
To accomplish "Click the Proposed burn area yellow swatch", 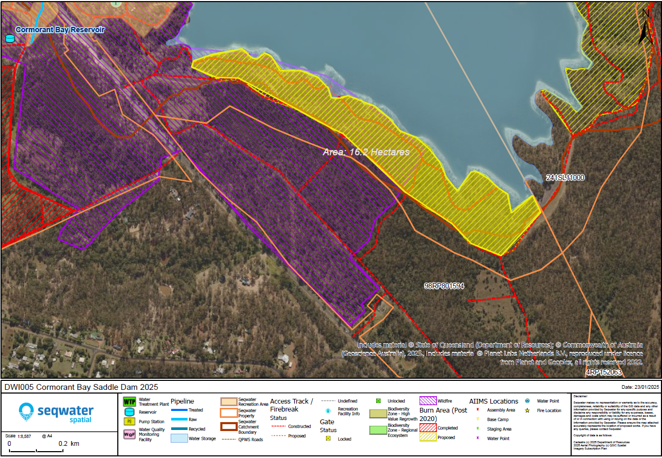I will [428, 438].
